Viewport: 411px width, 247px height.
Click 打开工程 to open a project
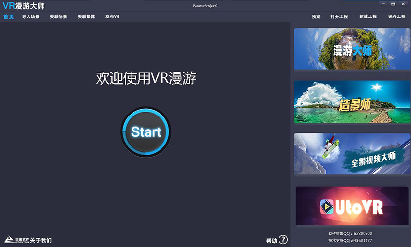pos(339,16)
